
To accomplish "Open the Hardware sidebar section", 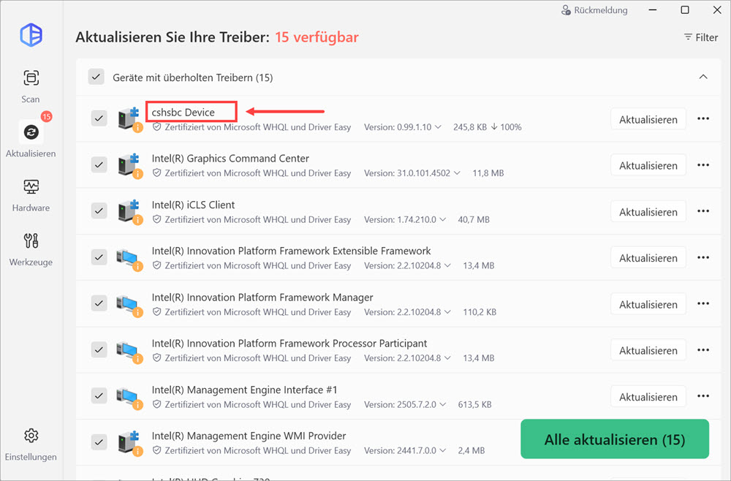I will click(x=31, y=195).
